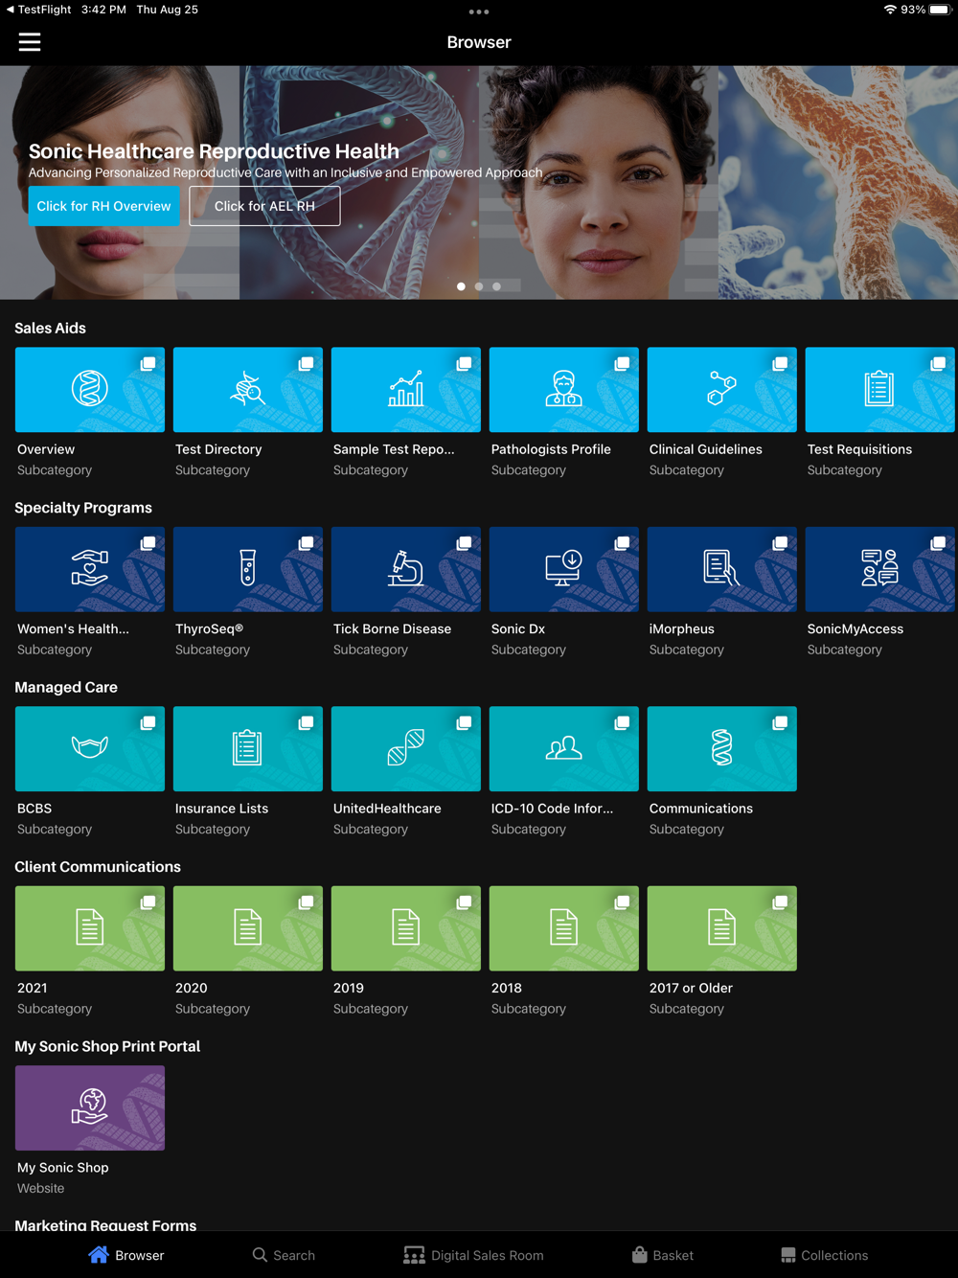Return to TestFlight via back link
958x1278 pixels.
(38, 10)
